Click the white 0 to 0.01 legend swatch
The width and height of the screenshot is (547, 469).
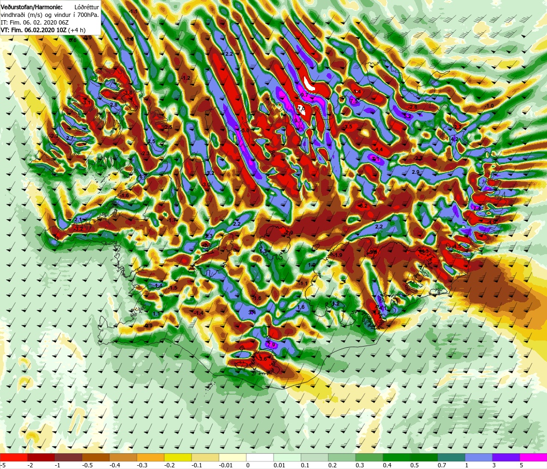[260, 458]
